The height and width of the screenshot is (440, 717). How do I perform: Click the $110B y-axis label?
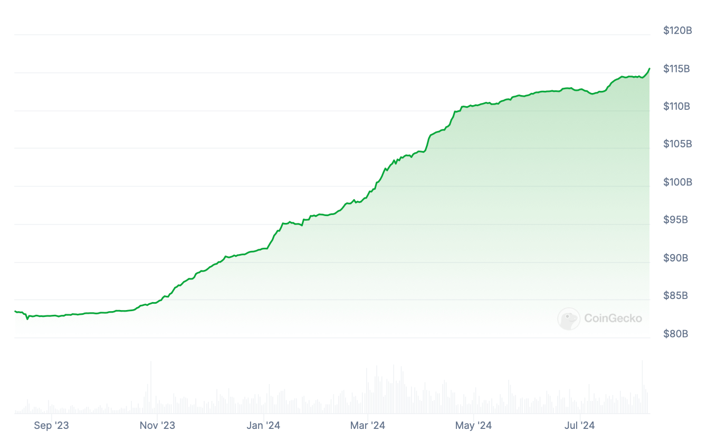tap(677, 106)
